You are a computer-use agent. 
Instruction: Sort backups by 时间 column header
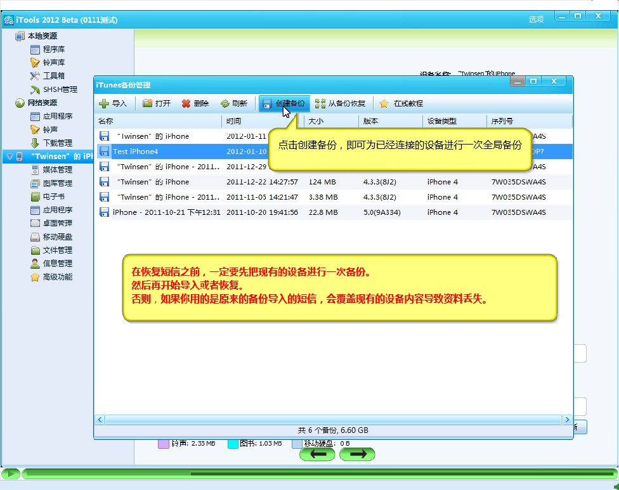click(262, 121)
